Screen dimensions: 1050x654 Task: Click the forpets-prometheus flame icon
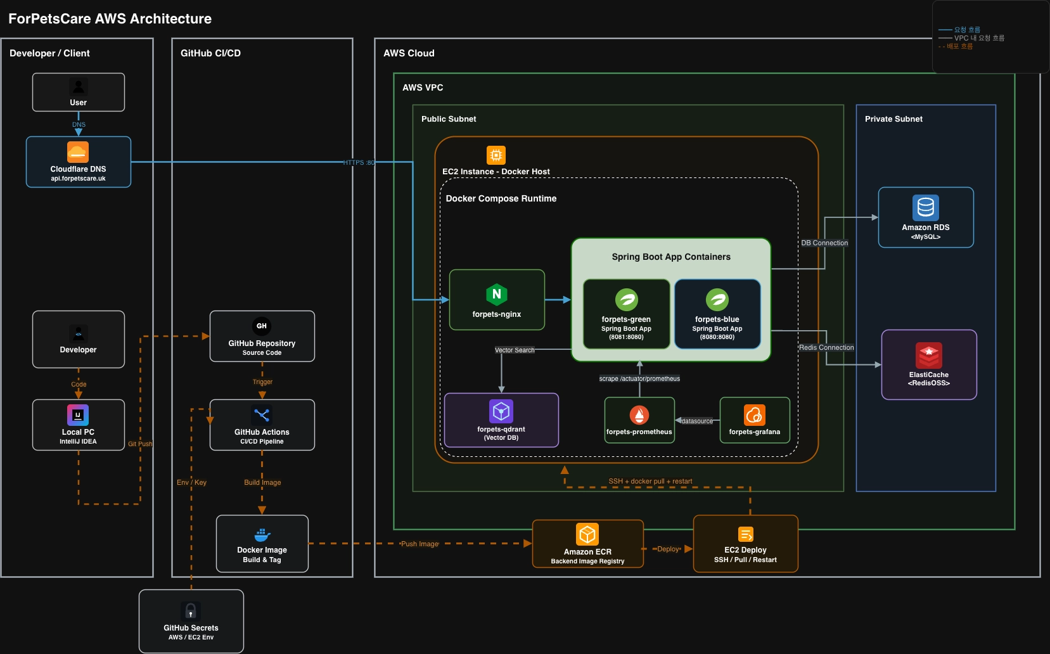coord(639,415)
